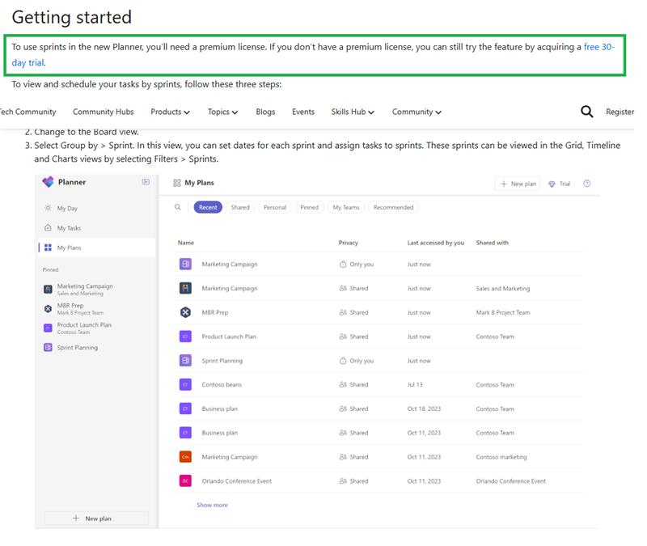Collapse the Planner sidebar panel icon
Image resolution: width=647 pixels, height=546 pixels.
coord(146,181)
